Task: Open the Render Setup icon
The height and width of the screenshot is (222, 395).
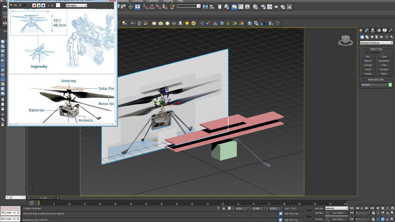Action: 263,6
